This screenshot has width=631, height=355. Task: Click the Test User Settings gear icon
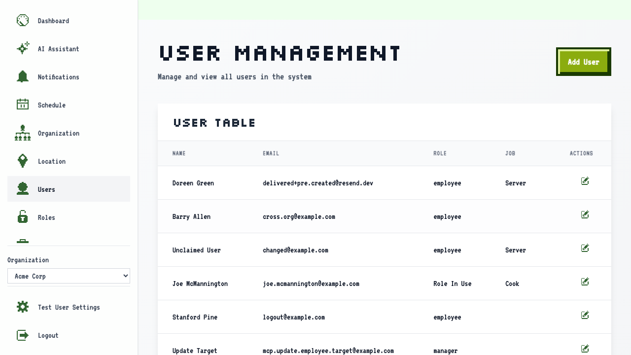pyautogui.click(x=23, y=307)
